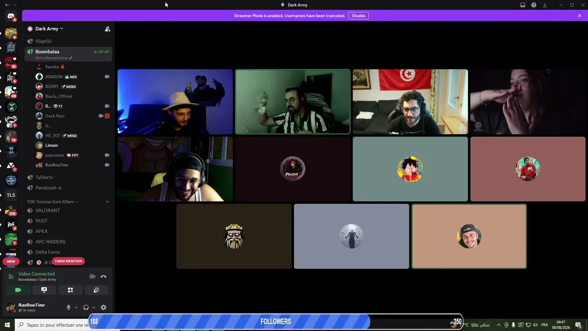Open microphone input options arrow
Image resolution: width=588 pixels, height=331 pixels.
point(76,308)
